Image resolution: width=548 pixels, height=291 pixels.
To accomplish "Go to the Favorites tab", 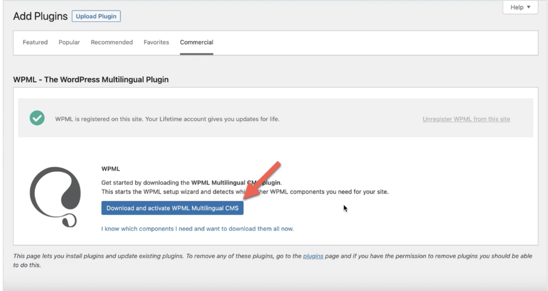I will click(x=156, y=42).
